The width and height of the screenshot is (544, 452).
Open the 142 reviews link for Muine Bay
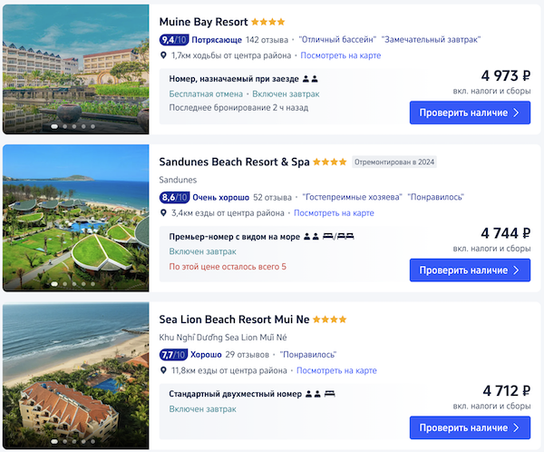click(x=266, y=40)
